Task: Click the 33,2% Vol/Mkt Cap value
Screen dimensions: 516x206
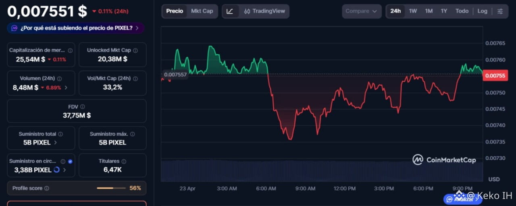Action: [x=112, y=87]
